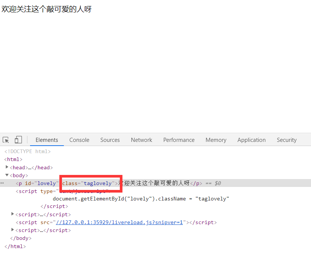Switch to the Elements tab
Image resolution: width=311 pixels, height=253 pixels.
[47, 140]
